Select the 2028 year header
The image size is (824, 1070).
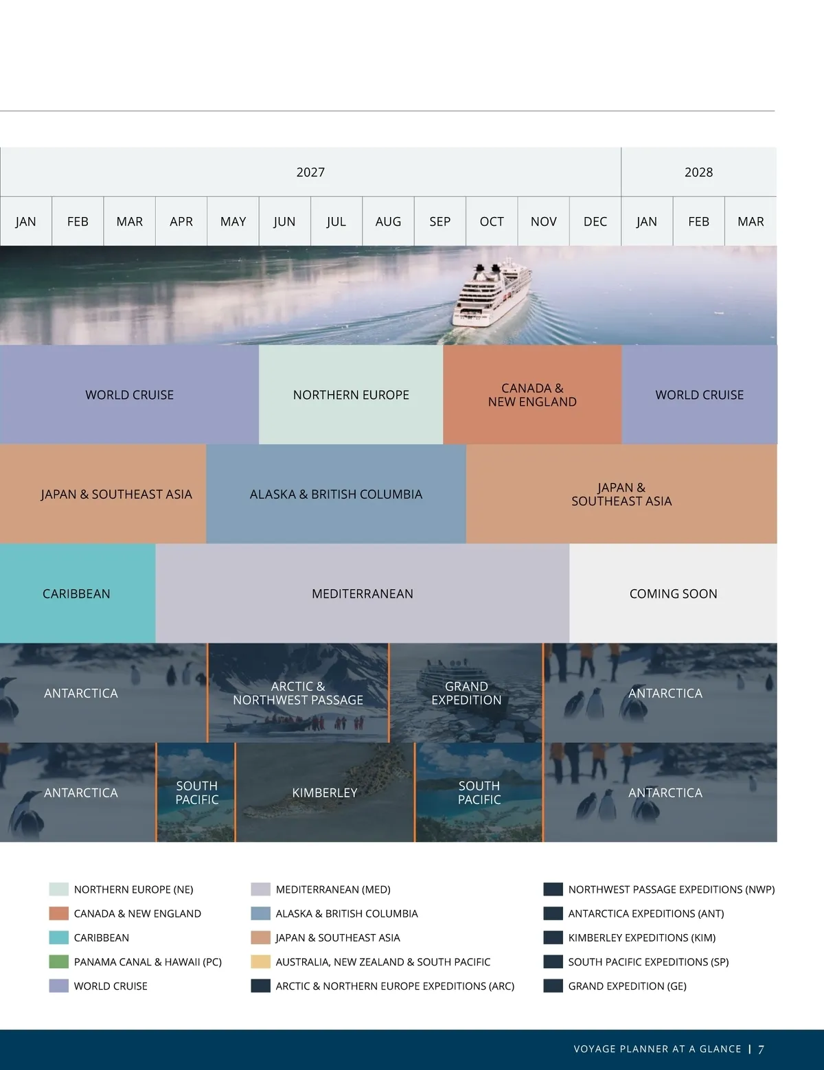click(698, 172)
